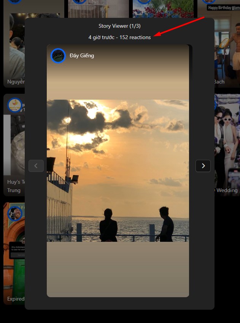The height and width of the screenshot is (323, 240).
Task: Open the Huy's Trung story card
Action: pos(14,145)
